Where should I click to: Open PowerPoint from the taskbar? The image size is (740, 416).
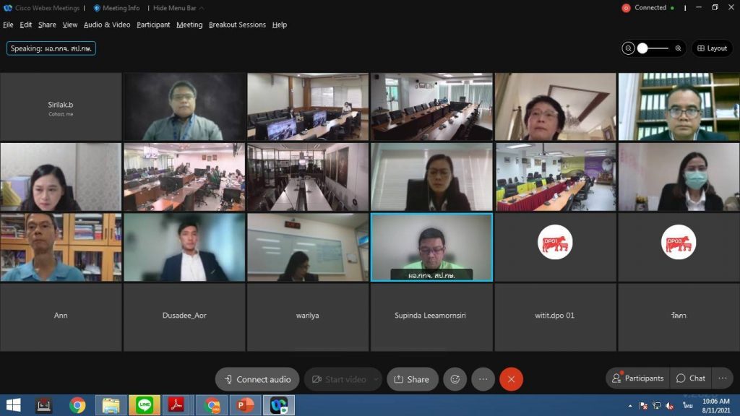click(x=244, y=405)
